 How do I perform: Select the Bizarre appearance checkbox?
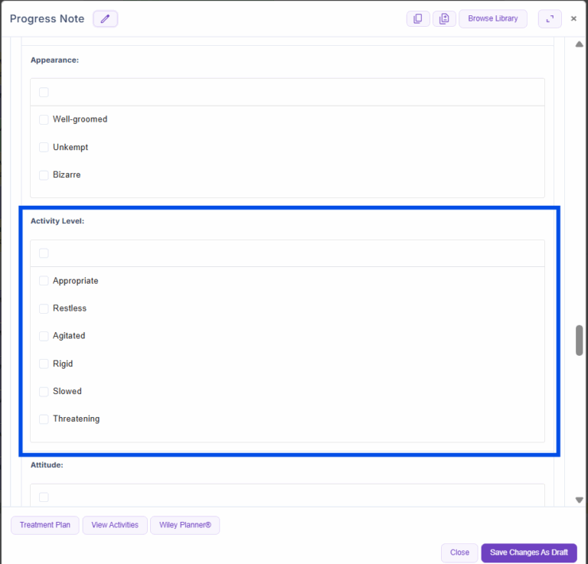point(44,174)
